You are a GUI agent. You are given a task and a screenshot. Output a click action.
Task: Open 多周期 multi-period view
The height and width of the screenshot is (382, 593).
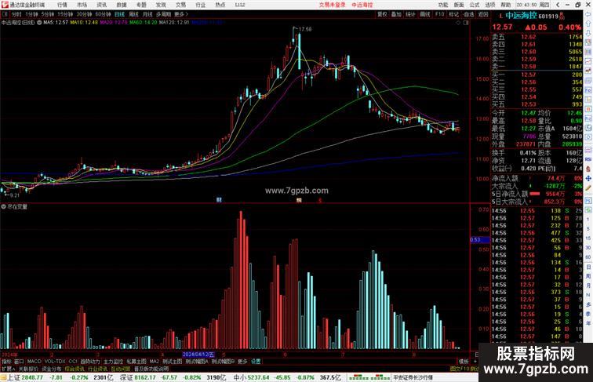(x=163, y=14)
